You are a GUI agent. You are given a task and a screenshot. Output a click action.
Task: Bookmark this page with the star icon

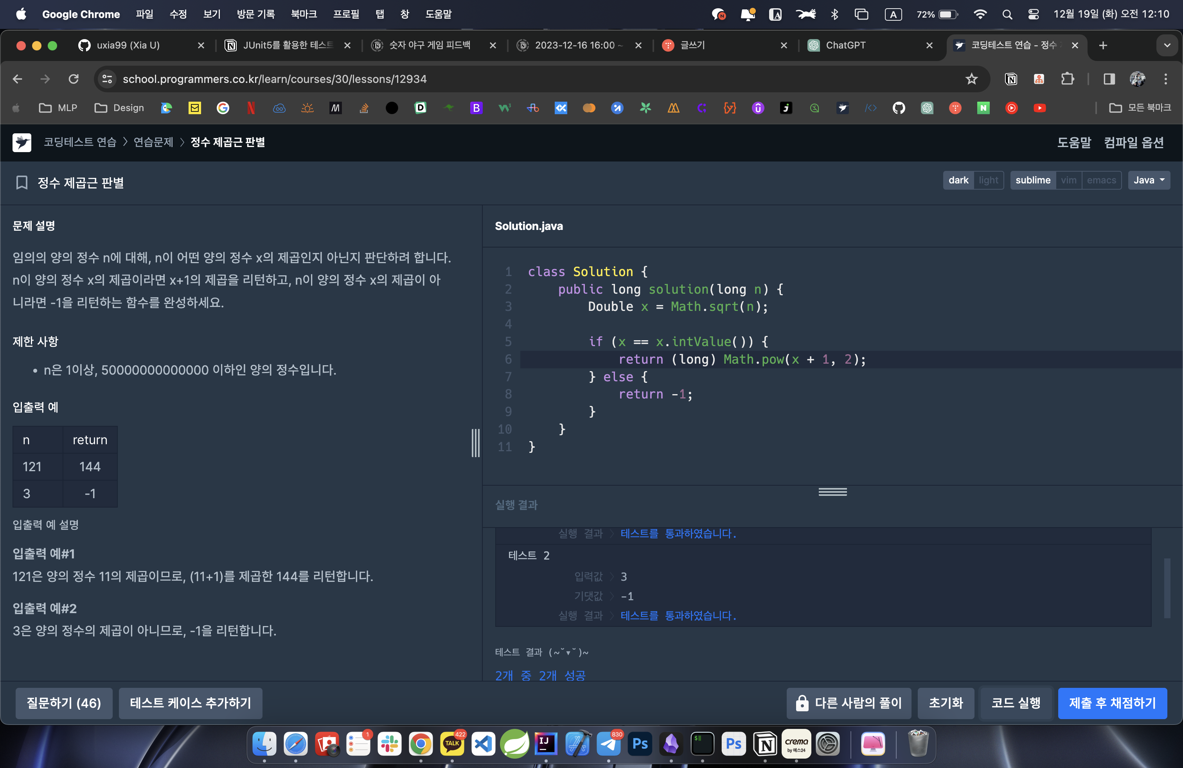click(971, 79)
